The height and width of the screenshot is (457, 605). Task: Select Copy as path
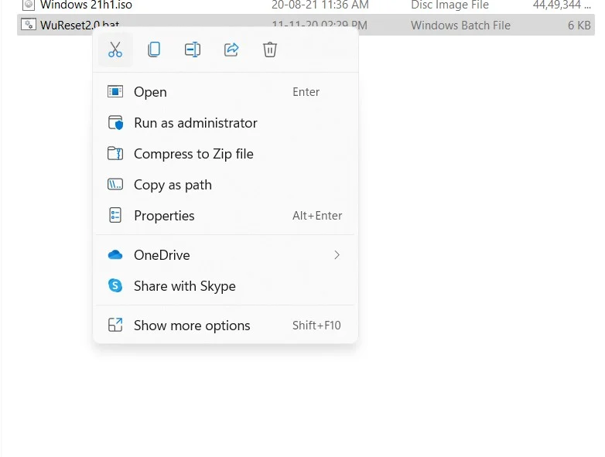[x=225, y=185]
